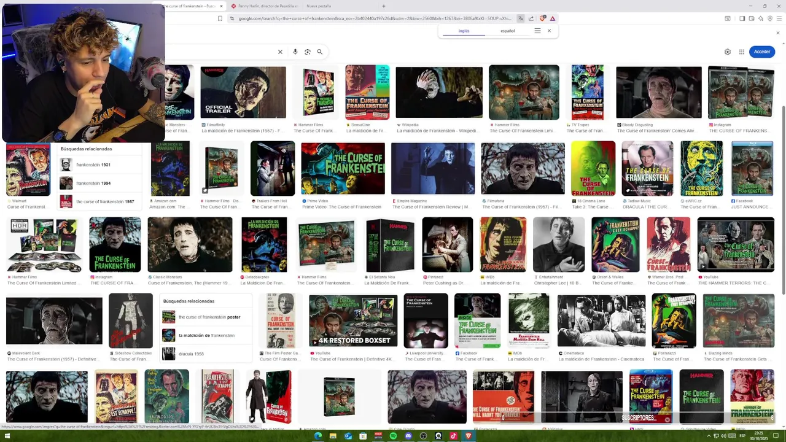Open the Leo AI assistant icon

761,18
